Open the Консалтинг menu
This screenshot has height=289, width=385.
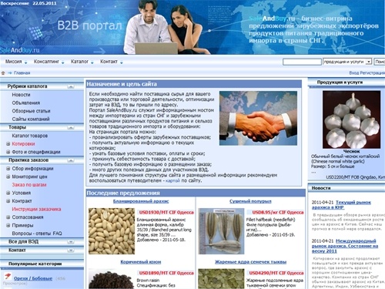49,62
